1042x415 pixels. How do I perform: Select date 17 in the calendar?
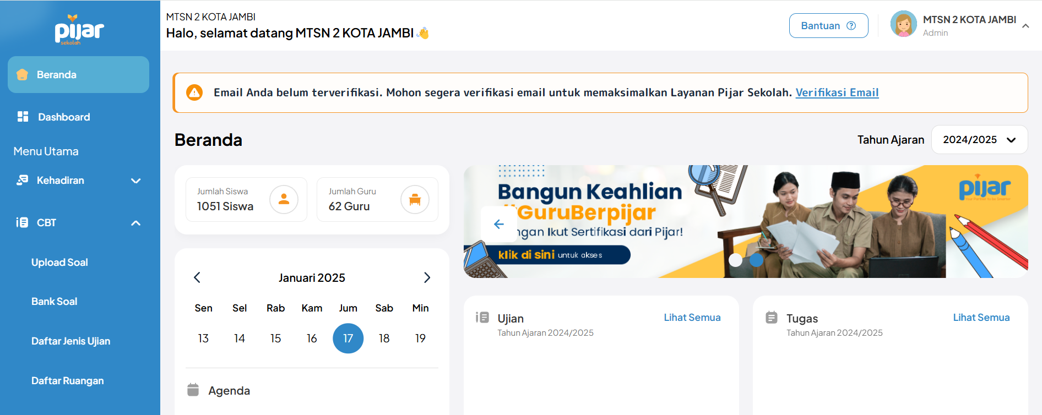[x=348, y=338]
